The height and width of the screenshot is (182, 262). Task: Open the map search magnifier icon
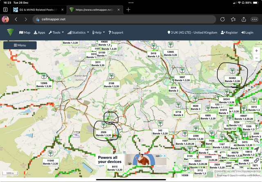257,140
